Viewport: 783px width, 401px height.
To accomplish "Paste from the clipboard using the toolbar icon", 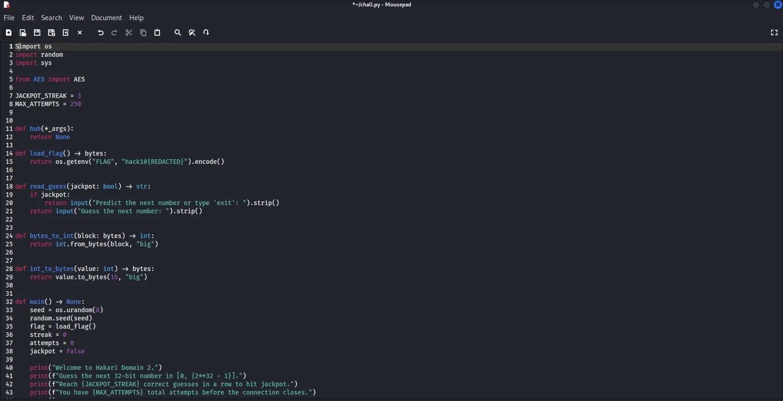I will click(x=157, y=33).
